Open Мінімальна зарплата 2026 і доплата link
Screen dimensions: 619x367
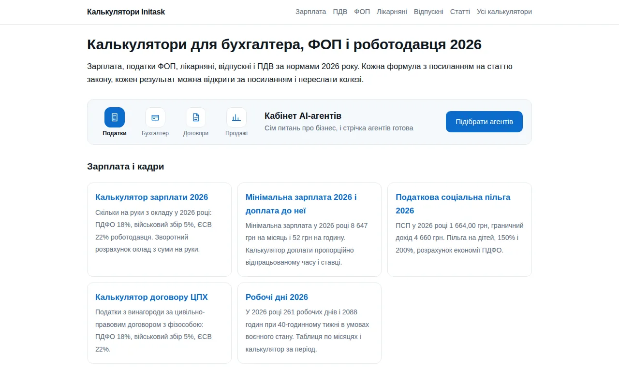[x=301, y=204]
